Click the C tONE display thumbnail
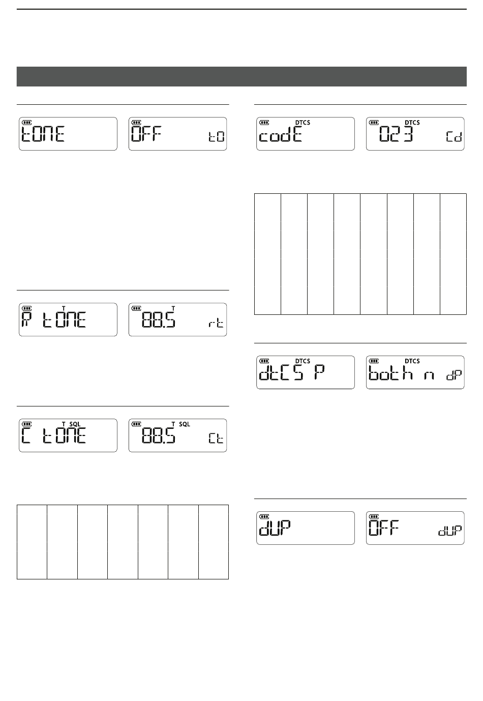Screen dimensions: 483x701 [68, 435]
